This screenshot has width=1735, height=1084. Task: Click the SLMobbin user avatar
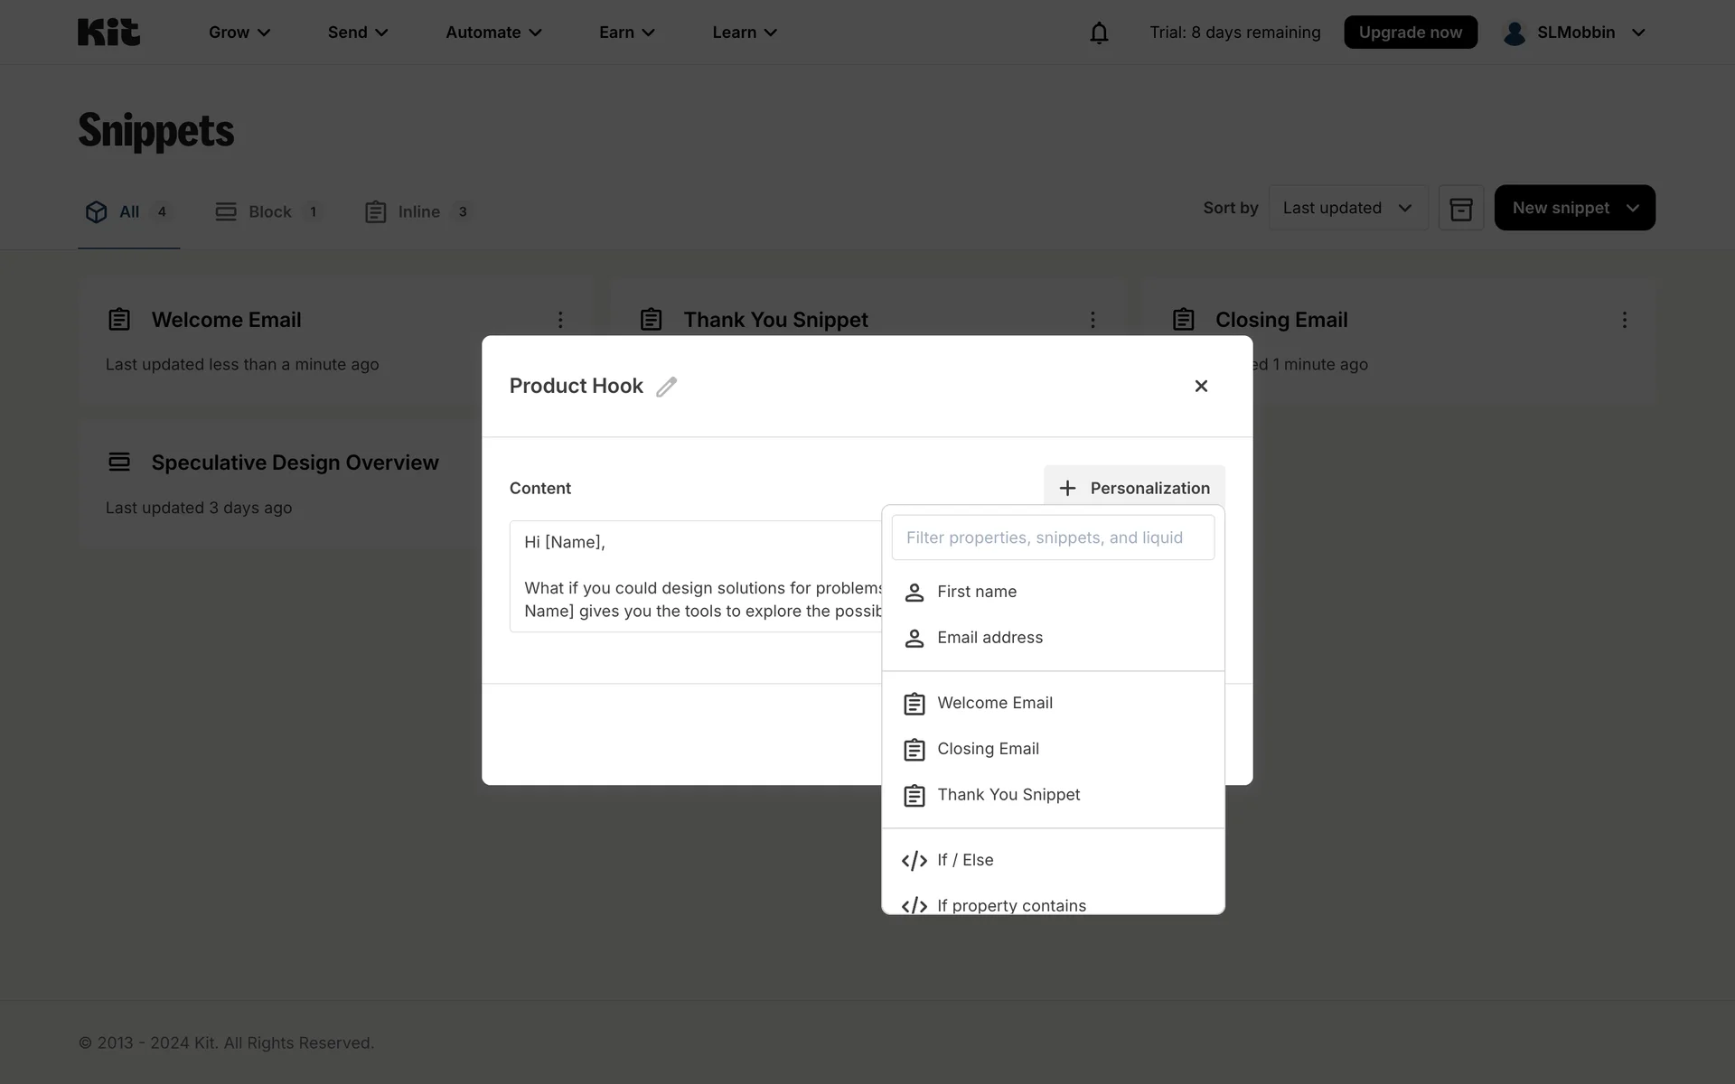pyautogui.click(x=1514, y=33)
